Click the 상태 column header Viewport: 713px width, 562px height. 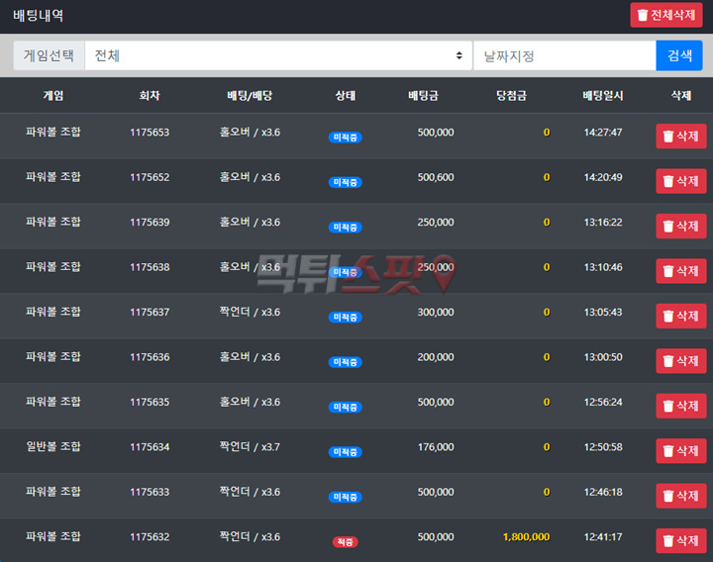pyautogui.click(x=346, y=95)
